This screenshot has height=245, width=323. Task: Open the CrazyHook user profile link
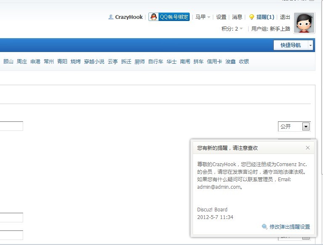(129, 17)
